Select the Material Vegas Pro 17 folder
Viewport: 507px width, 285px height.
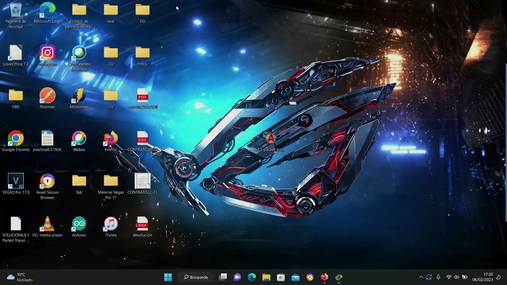click(111, 186)
